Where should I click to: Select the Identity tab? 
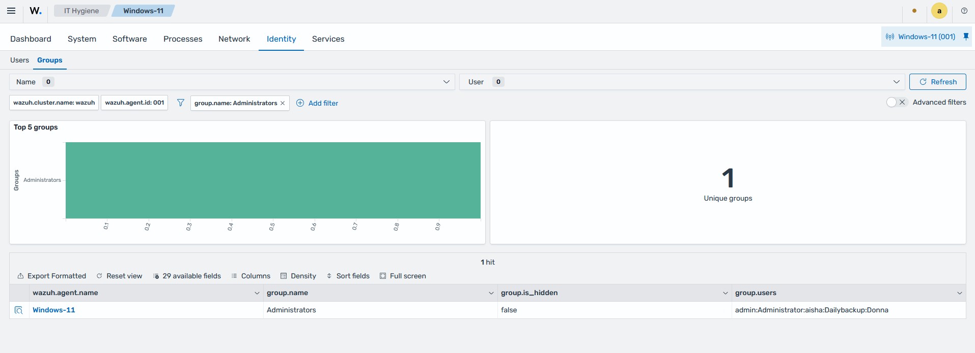tap(281, 39)
